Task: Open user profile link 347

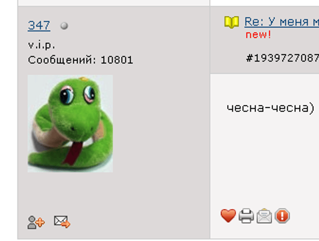Action: [x=39, y=25]
